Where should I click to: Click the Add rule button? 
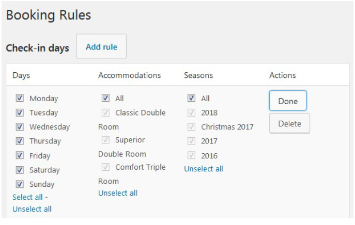101,47
